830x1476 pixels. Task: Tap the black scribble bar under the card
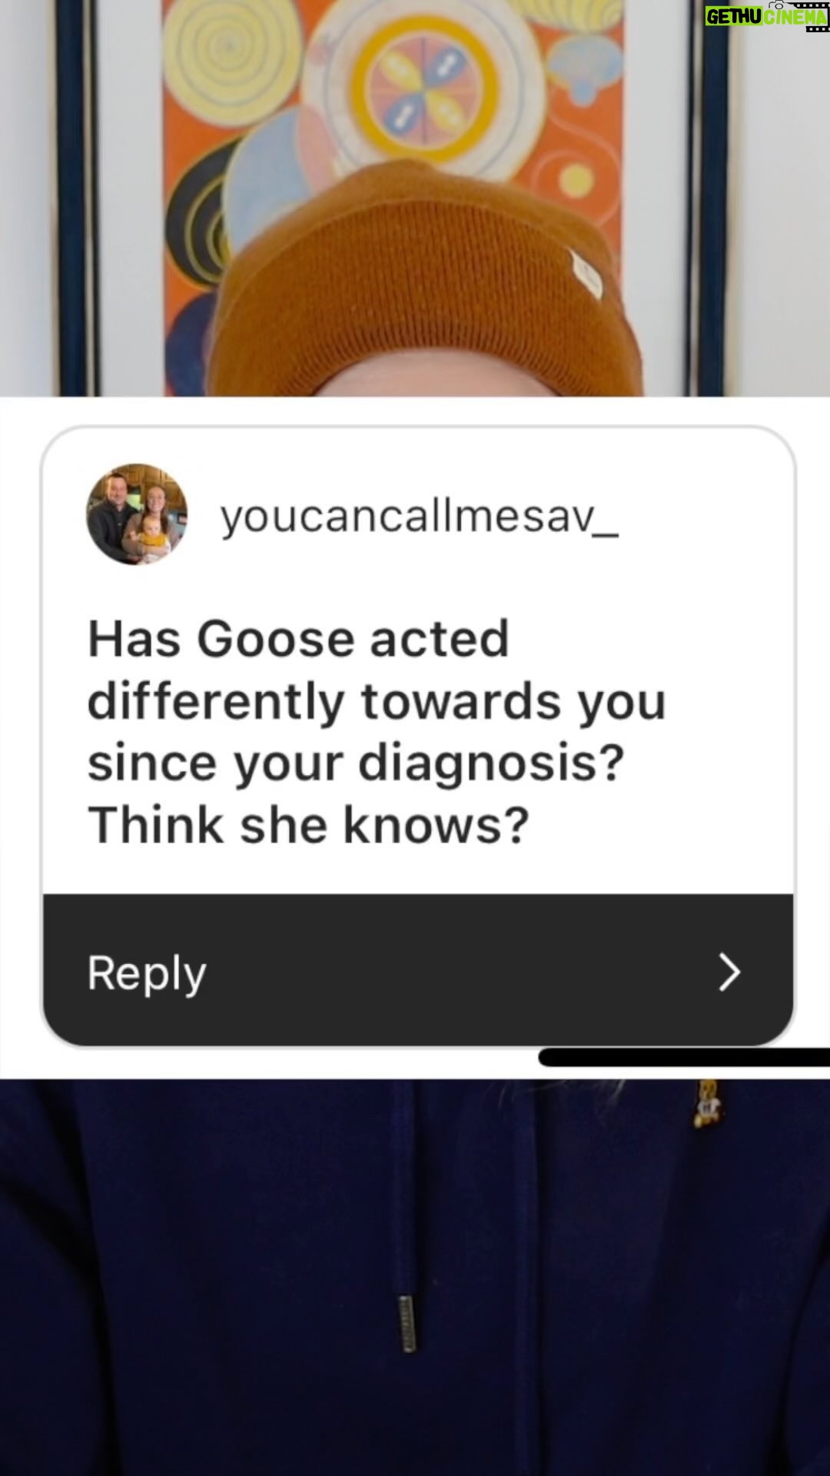pos(684,1057)
